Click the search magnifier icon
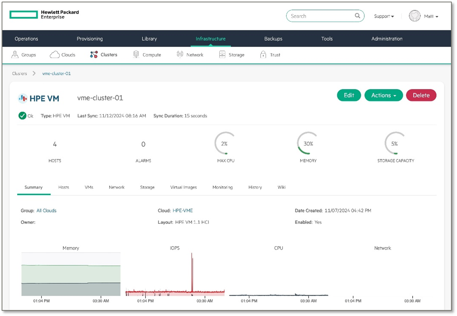The image size is (457, 316). click(x=357, y=16)
